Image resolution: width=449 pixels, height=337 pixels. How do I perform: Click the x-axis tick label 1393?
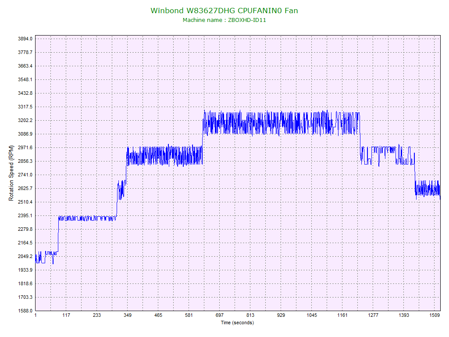tap(404, 315)
